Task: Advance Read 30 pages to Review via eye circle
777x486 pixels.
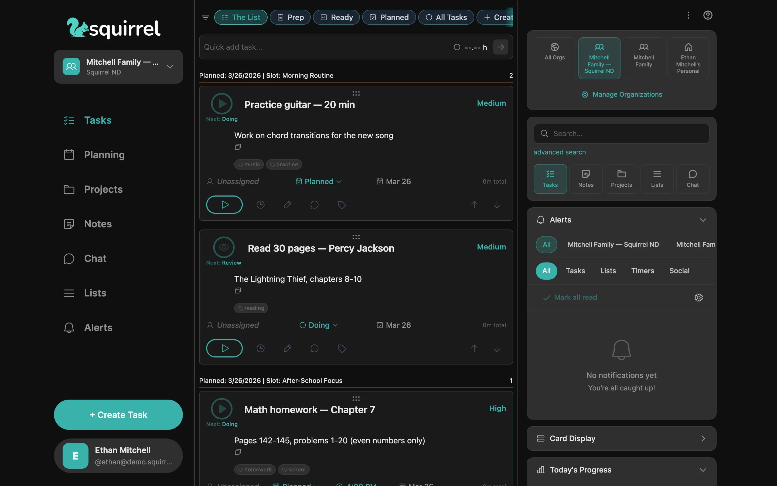Action: tap(224, 247)
